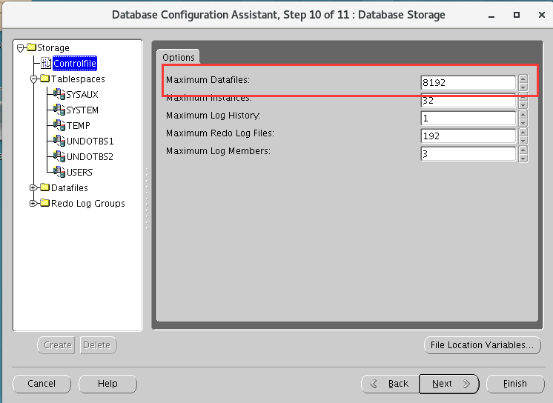Click the SYSTEM tablespace icon
Viewport: 553px width, 403px height.
coord(59,110)
